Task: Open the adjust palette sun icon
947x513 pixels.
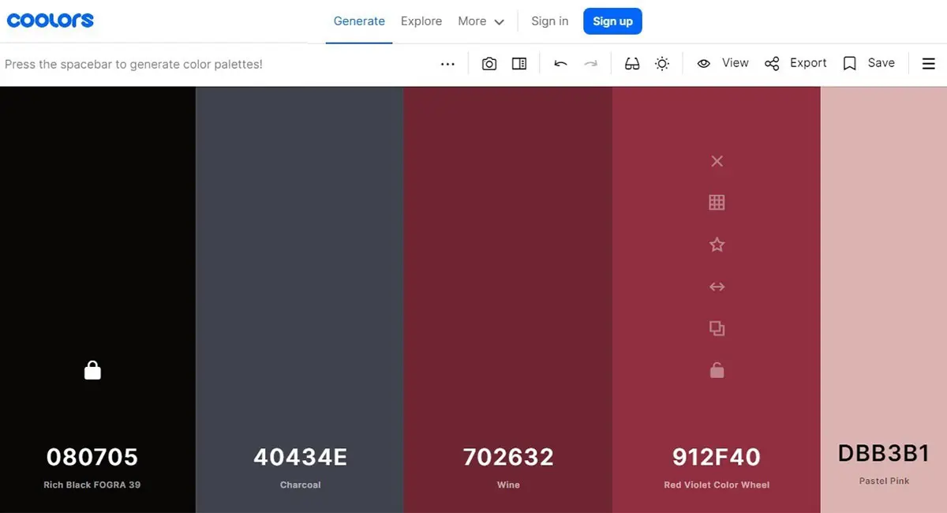Action: coord(662,64)
